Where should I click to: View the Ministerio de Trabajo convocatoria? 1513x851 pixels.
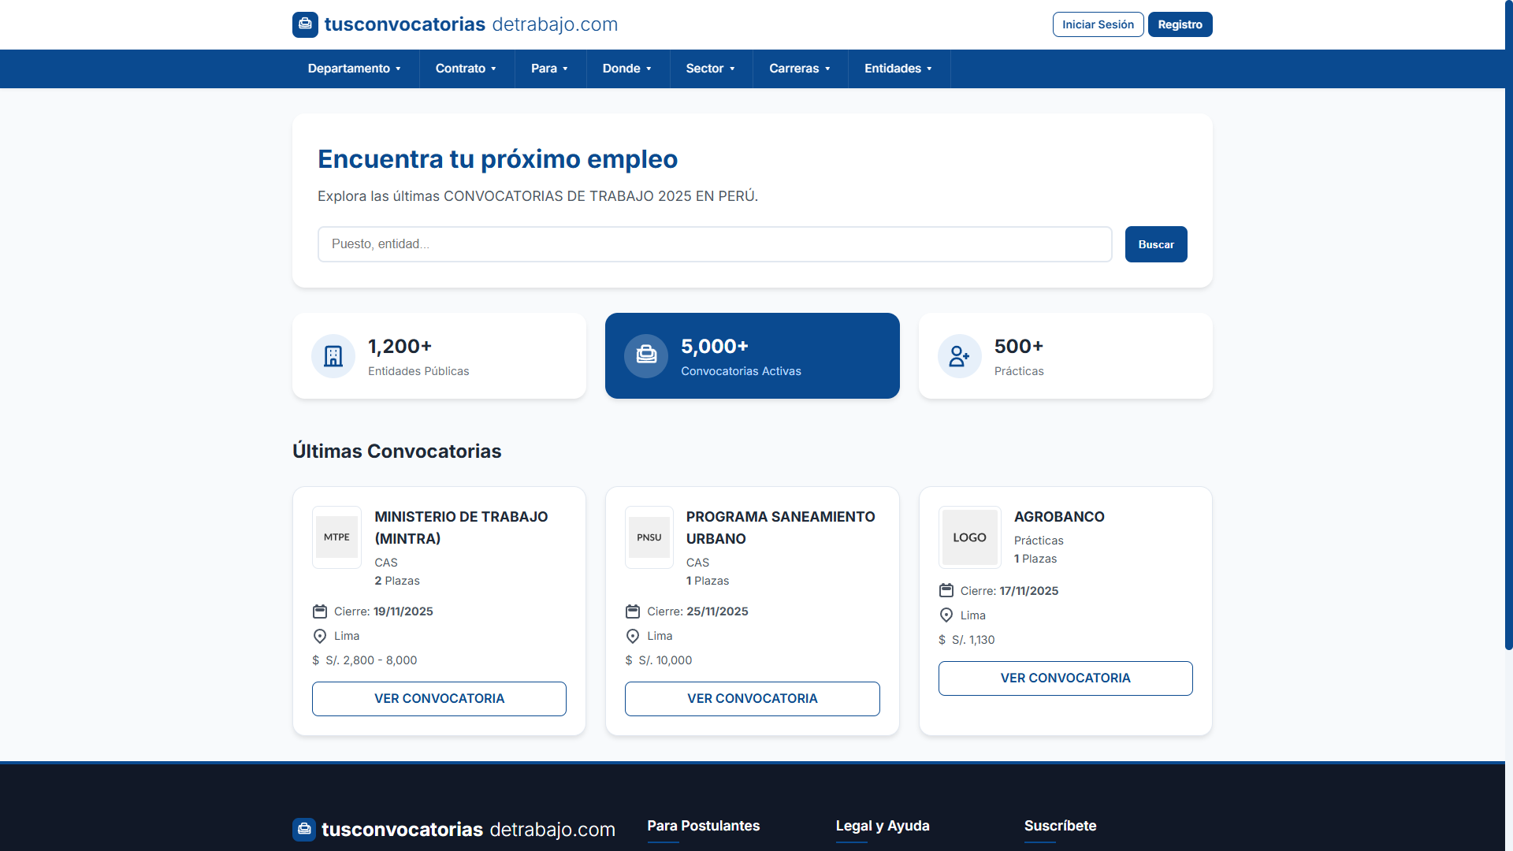pos(439,699)
